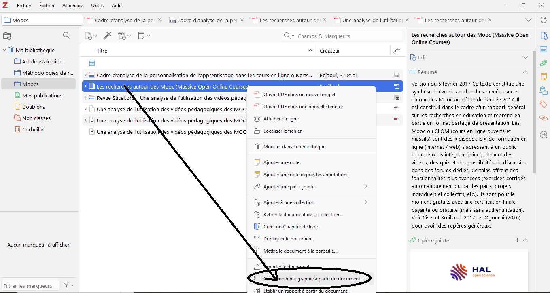Select 'Ajouter une note' in context menu
Screen dimensions: 550x293
[x=281, y=162]
